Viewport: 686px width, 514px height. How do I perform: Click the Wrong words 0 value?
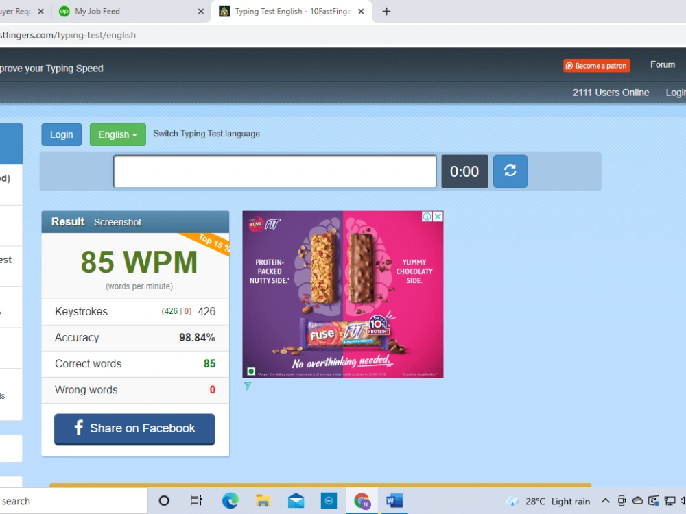212,389
